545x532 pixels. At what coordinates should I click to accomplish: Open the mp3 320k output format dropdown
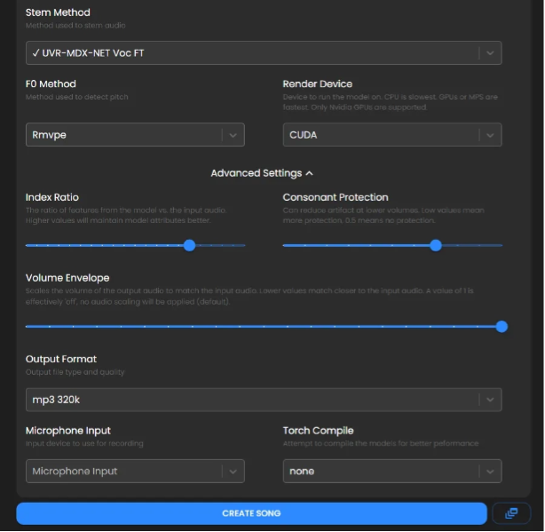point(249,400)
